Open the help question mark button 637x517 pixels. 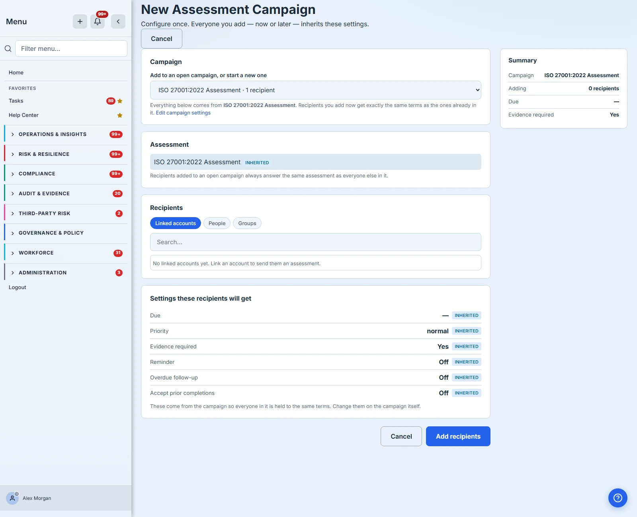(618, 498)
